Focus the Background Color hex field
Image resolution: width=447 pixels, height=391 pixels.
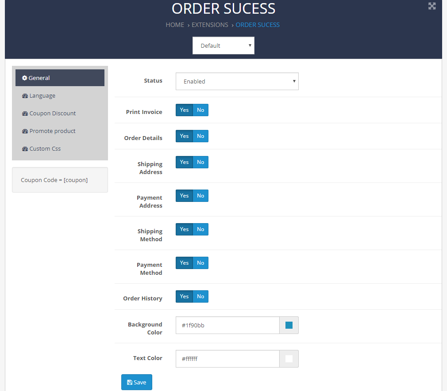[227, 325]
